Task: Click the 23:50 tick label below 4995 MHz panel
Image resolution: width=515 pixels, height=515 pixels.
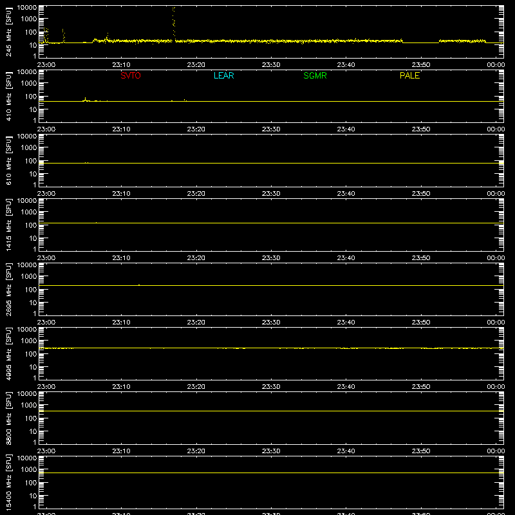Action: click(x=421, y=387)
